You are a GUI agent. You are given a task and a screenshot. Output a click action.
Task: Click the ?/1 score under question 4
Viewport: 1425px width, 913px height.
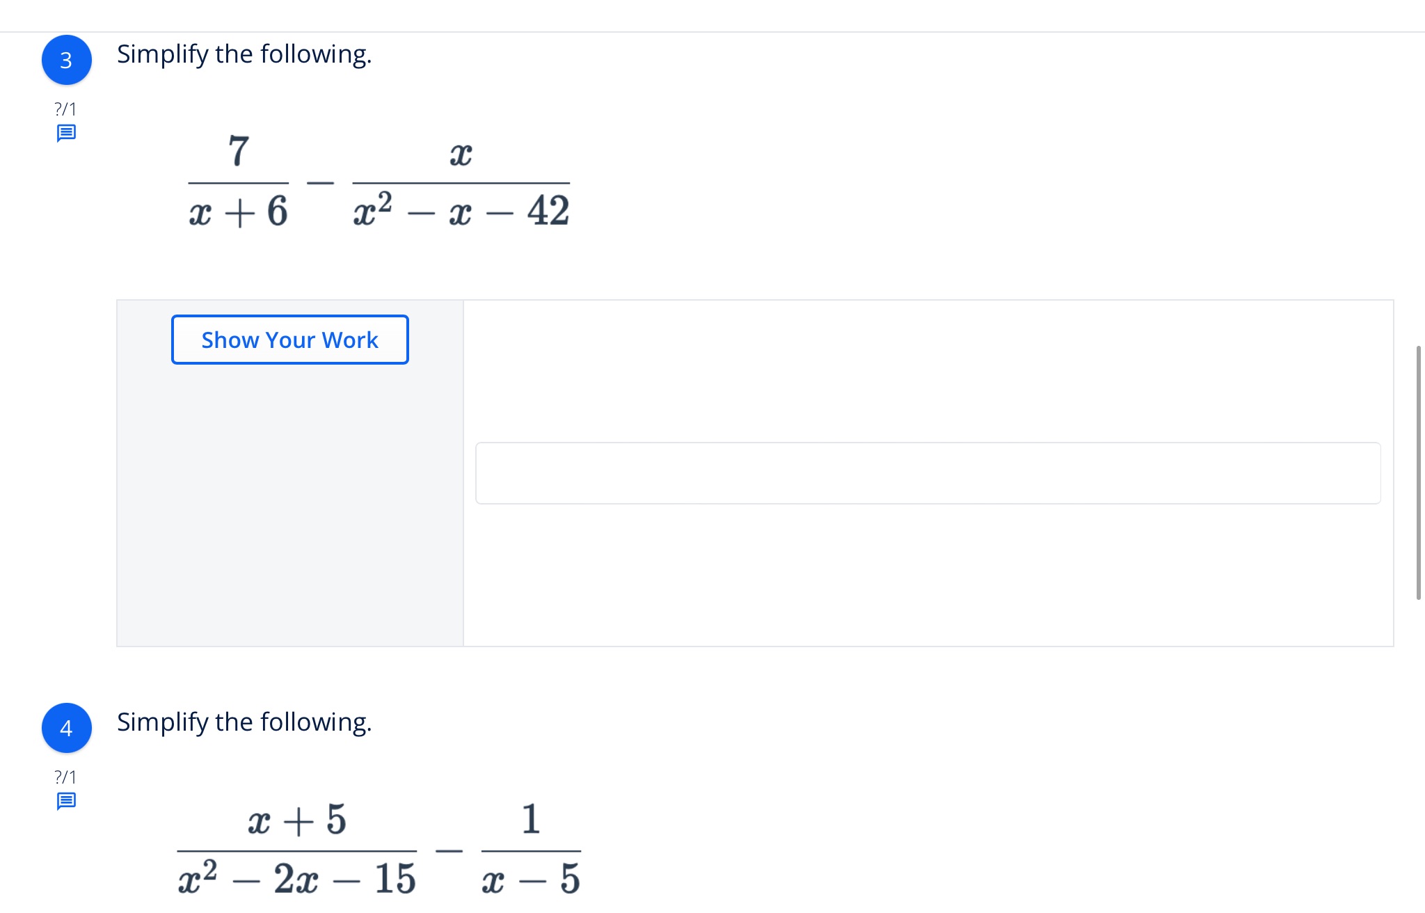(x=66, y=777)
